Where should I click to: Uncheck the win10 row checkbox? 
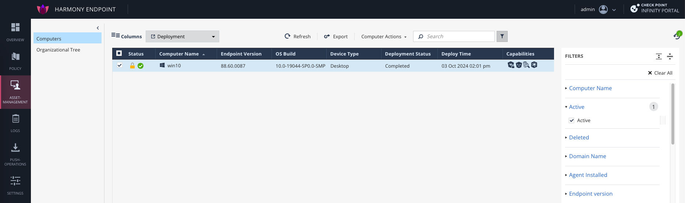point(120,65)
